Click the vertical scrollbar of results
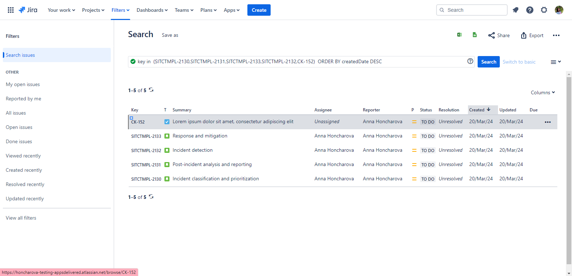 tap(569, 171)
